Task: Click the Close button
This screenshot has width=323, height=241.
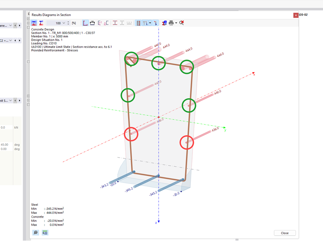Action: pyautogui.click(x=285, y=233)
